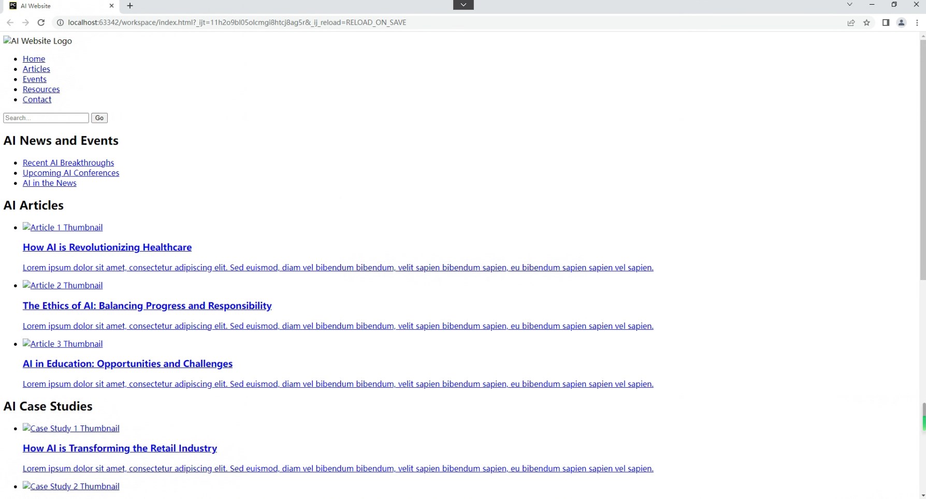
Task: Reload the current page
Action: pyautogui.click(x=41, y=22)
